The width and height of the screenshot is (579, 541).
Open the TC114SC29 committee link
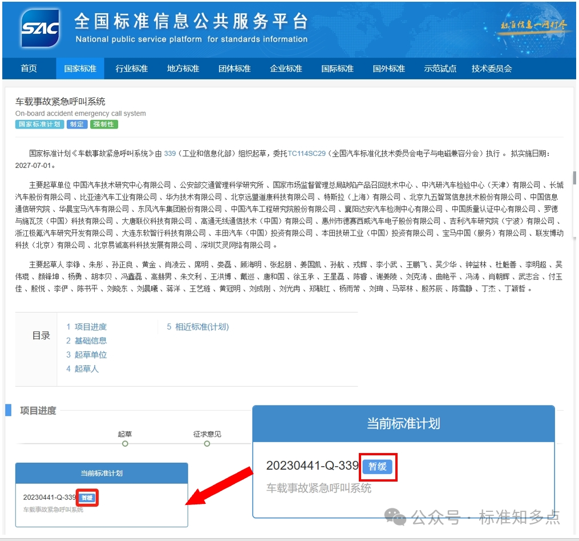tap(306, 154)
